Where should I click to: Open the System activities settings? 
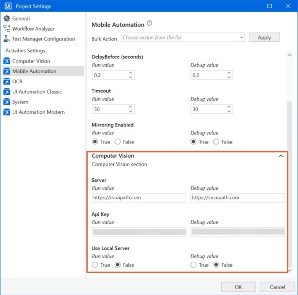pos(20,102)
